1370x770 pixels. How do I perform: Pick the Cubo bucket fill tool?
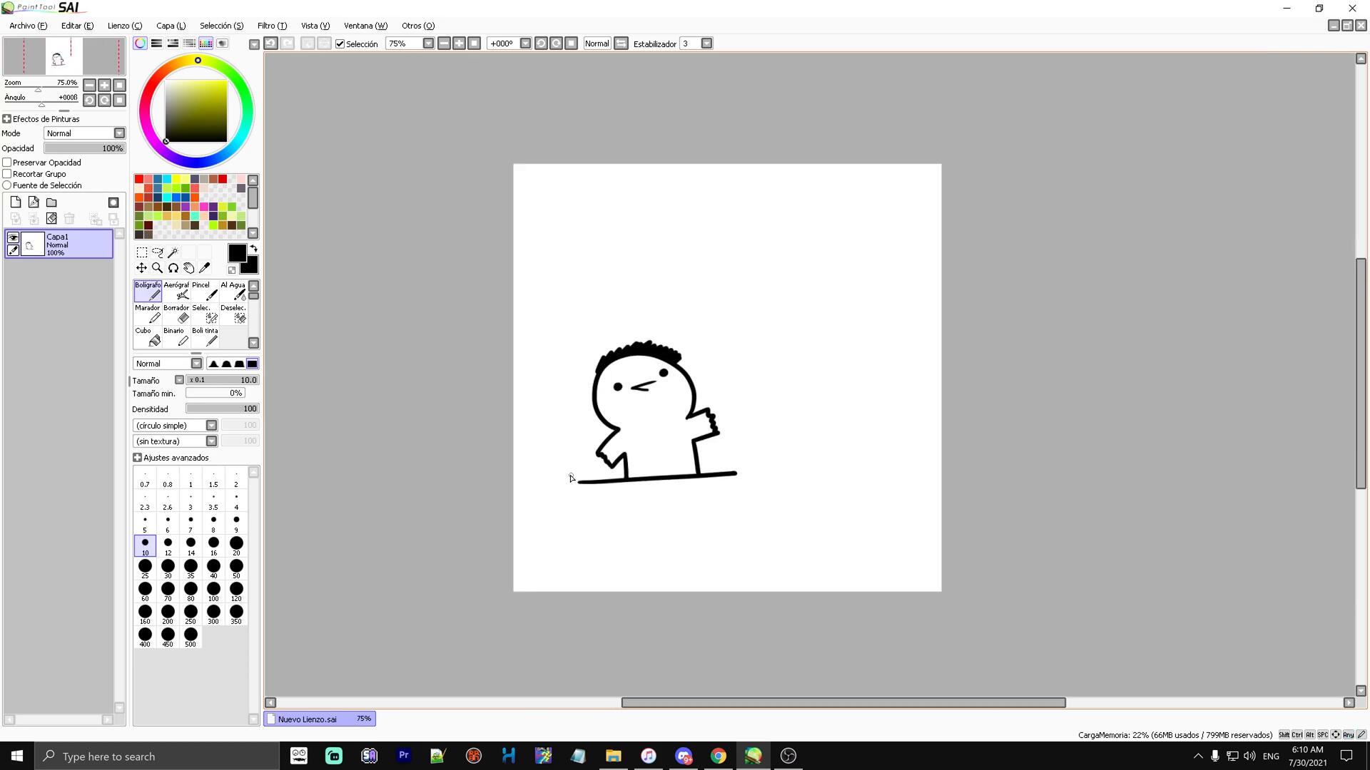click(148, 337)
